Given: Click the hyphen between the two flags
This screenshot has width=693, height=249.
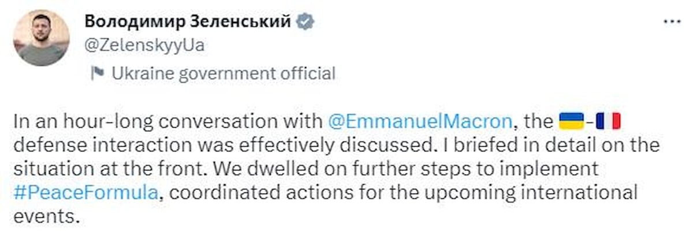Looking at the screenshot, I should (590, 122).
